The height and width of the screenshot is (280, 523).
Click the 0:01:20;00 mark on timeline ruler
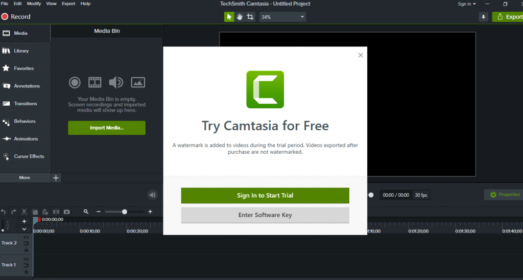coord(418,231)
